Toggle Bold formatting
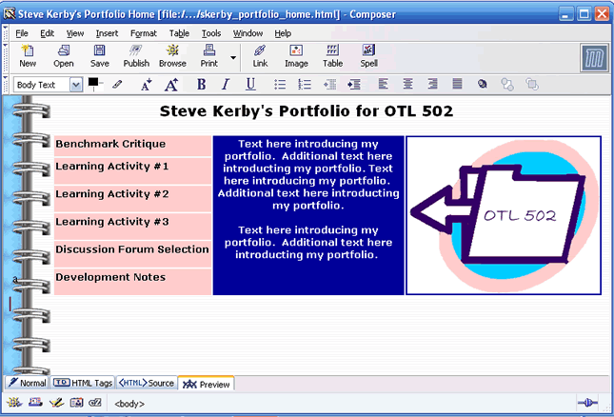Viewport: 614px width, 417px height. pyautogui.click(x=201, y=85)
